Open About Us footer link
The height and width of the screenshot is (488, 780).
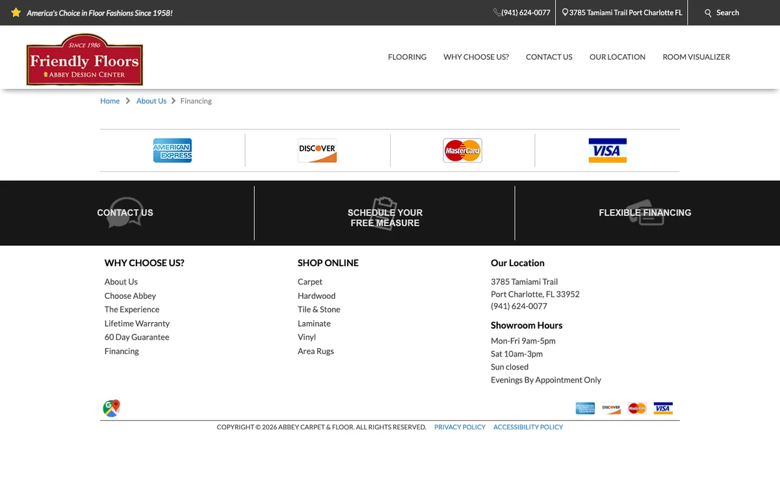121,282
